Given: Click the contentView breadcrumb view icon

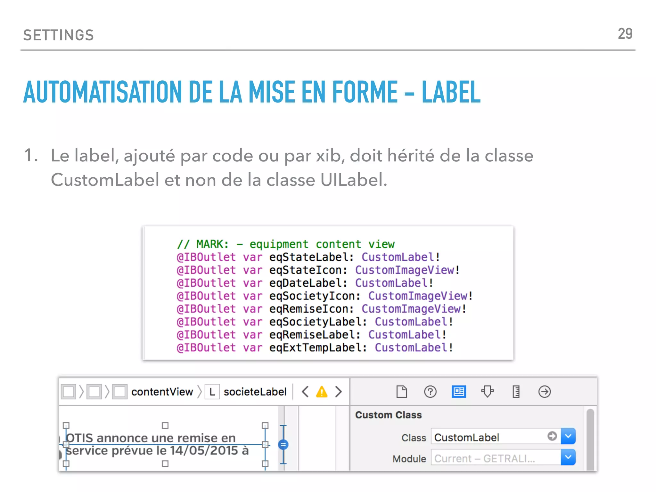Looking at the screenshot, I should pos(120,391).
